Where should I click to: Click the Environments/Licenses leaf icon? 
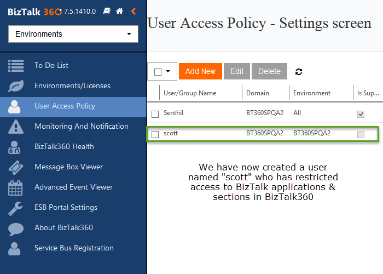tap(16, 85)
